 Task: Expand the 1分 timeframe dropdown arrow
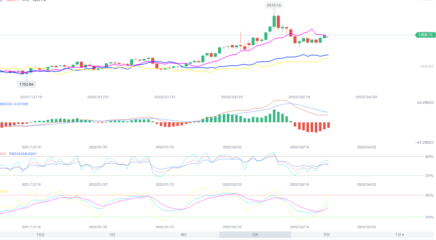point(403,235)
